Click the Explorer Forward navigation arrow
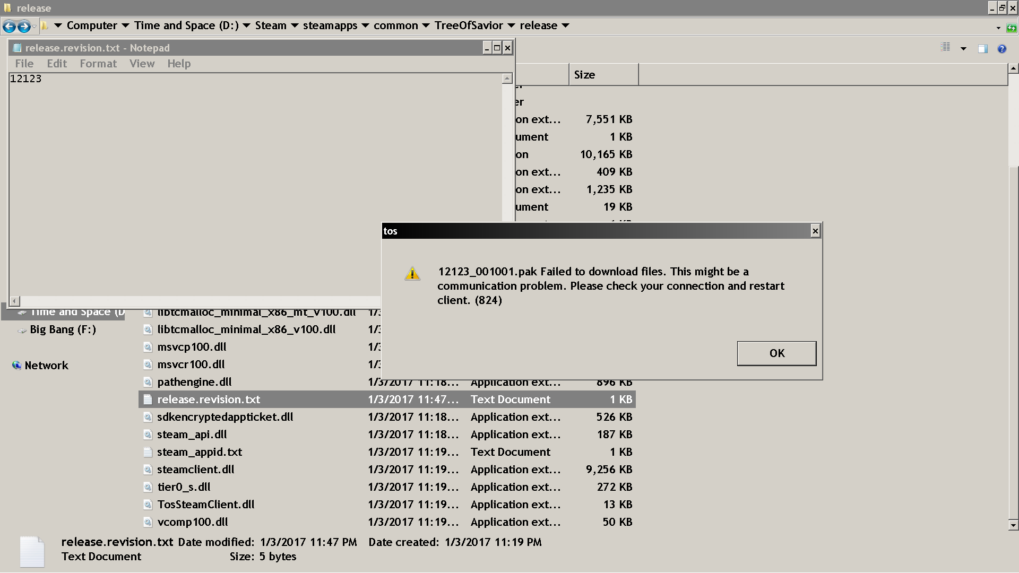 coord(24,26)
